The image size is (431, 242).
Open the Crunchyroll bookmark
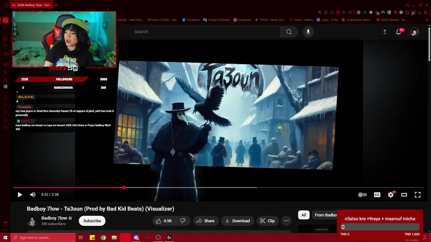[357, 20]
